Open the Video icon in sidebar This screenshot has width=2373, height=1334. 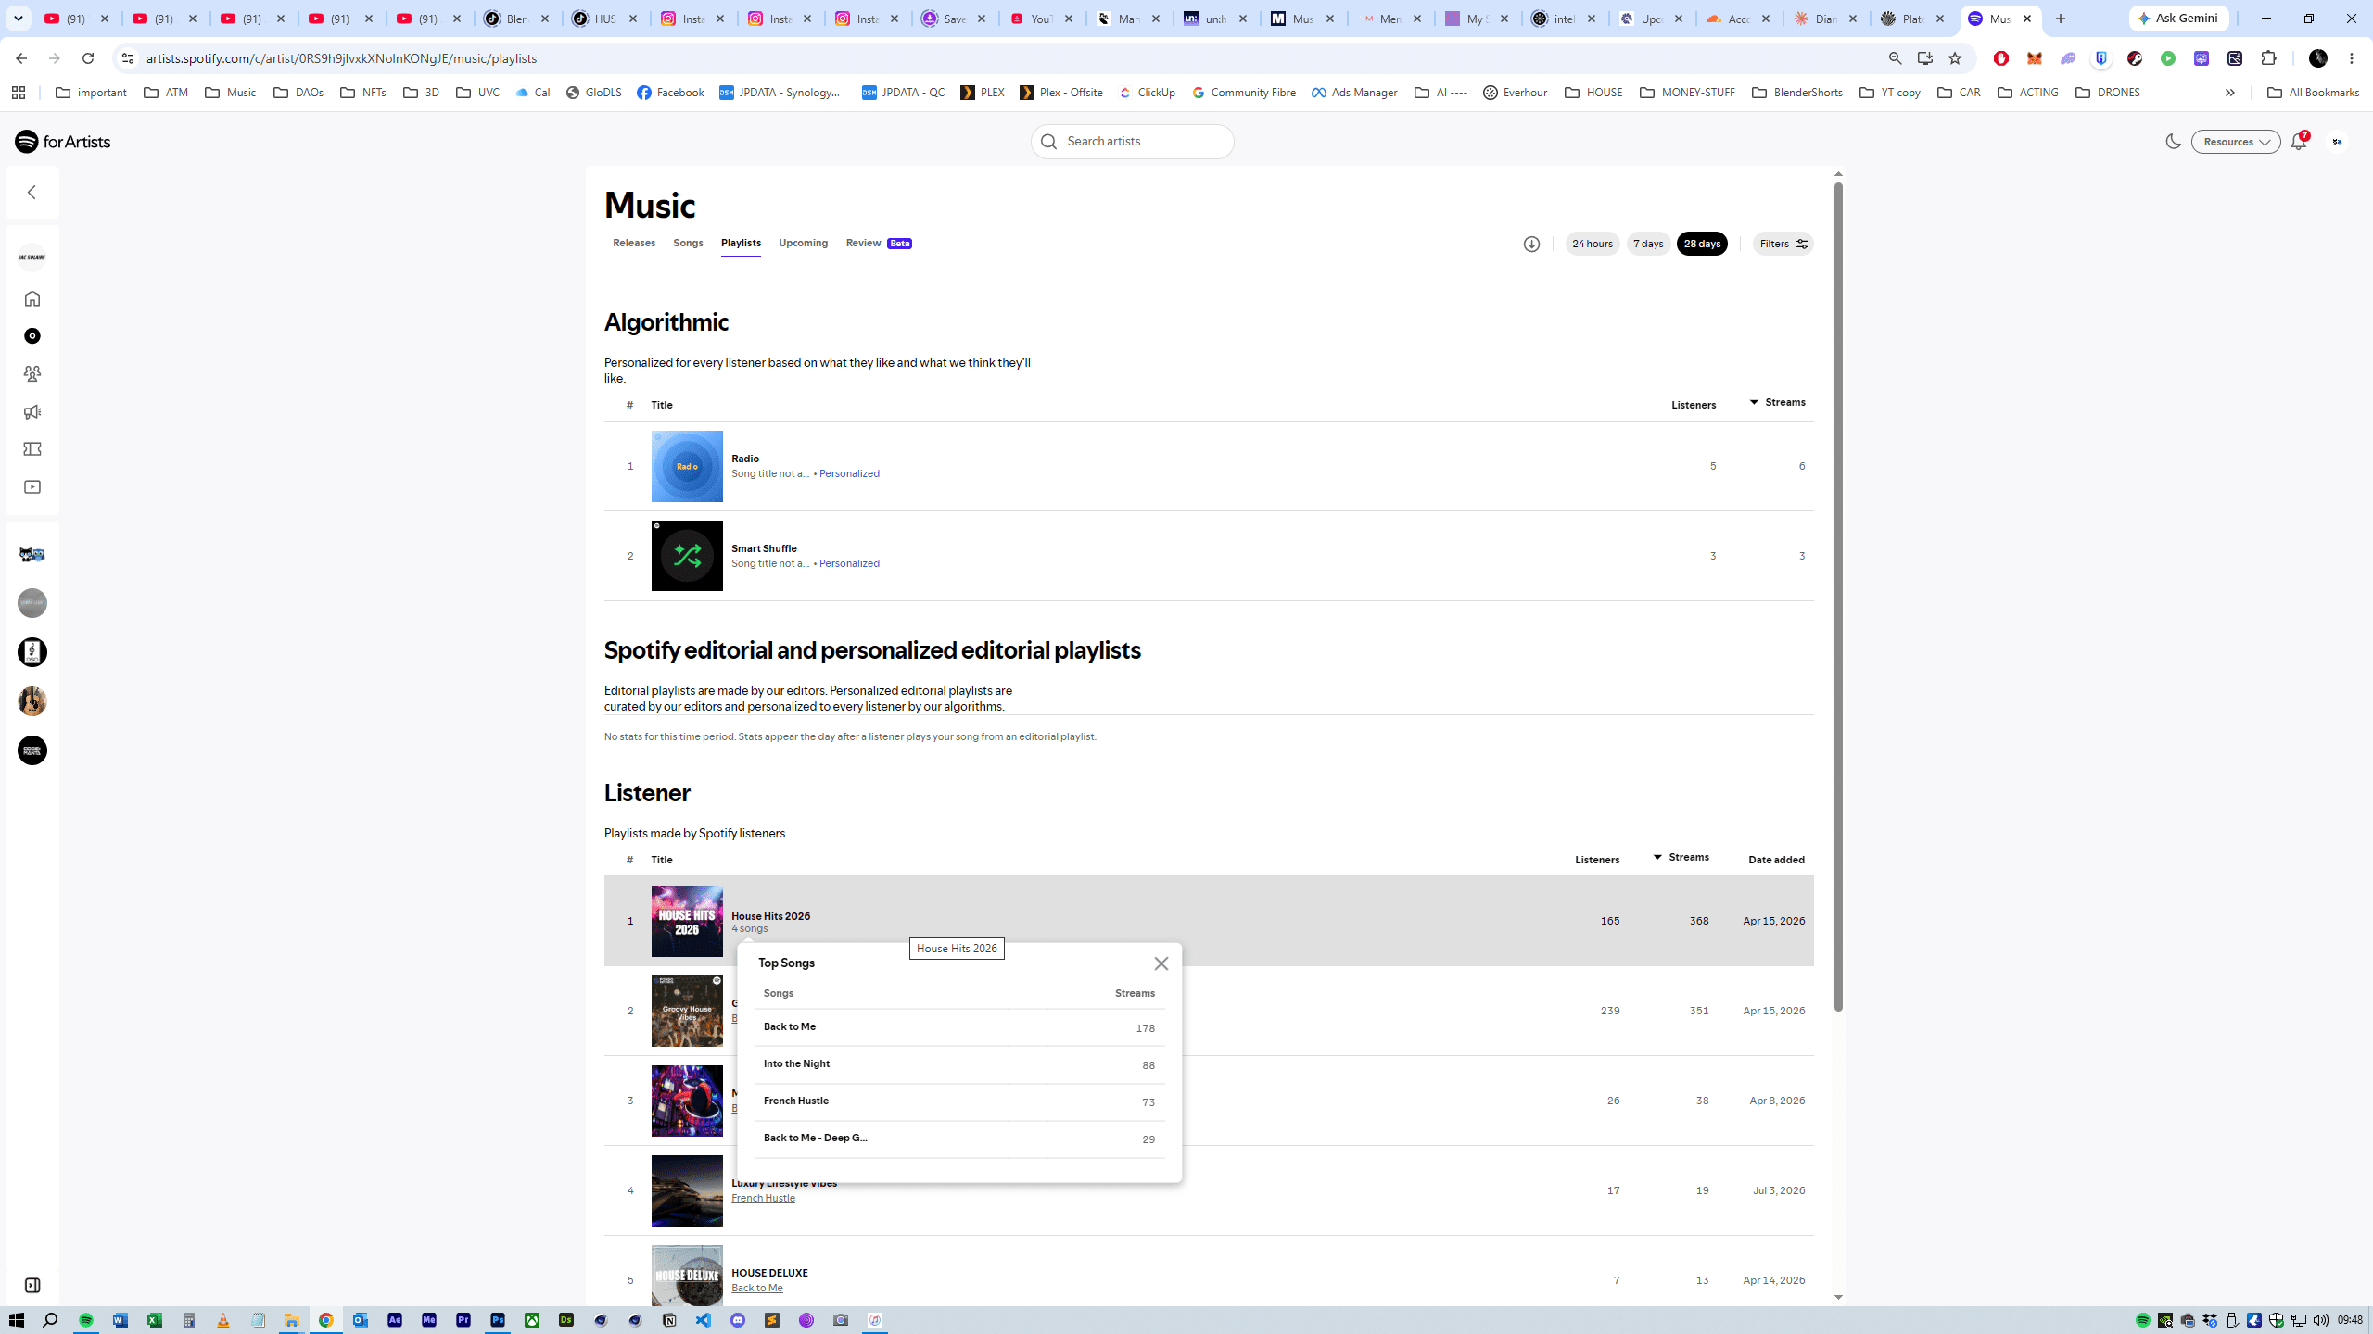[x=32, y=487]
